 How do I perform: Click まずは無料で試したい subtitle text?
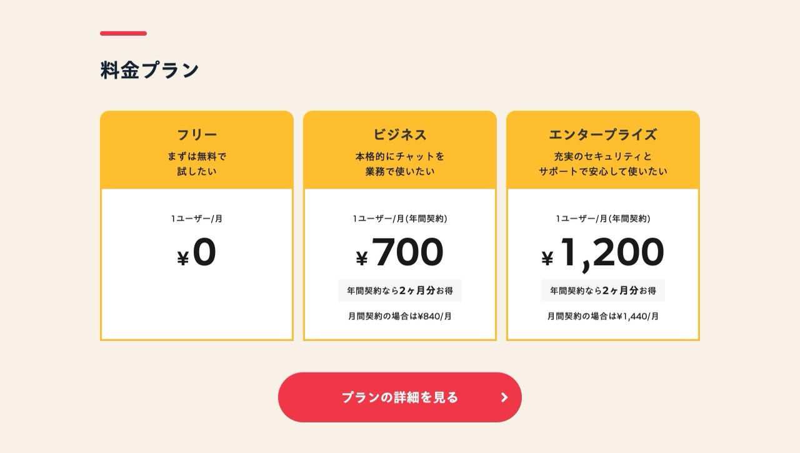(196, 163)
